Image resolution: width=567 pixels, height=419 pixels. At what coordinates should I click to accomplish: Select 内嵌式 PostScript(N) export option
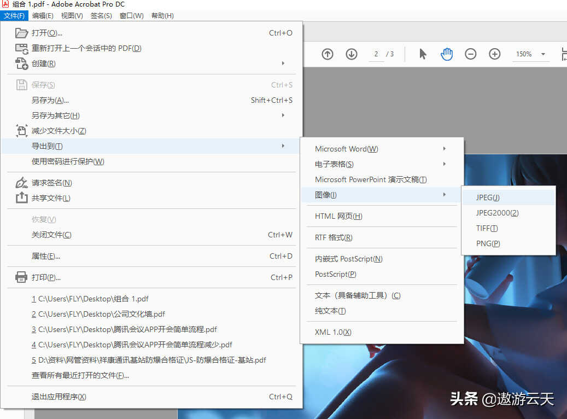382,259
